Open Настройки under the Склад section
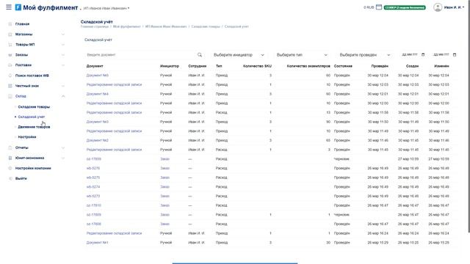 click(x=27, y=137)
